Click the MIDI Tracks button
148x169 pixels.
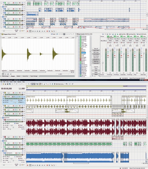(x=96, y=52)
